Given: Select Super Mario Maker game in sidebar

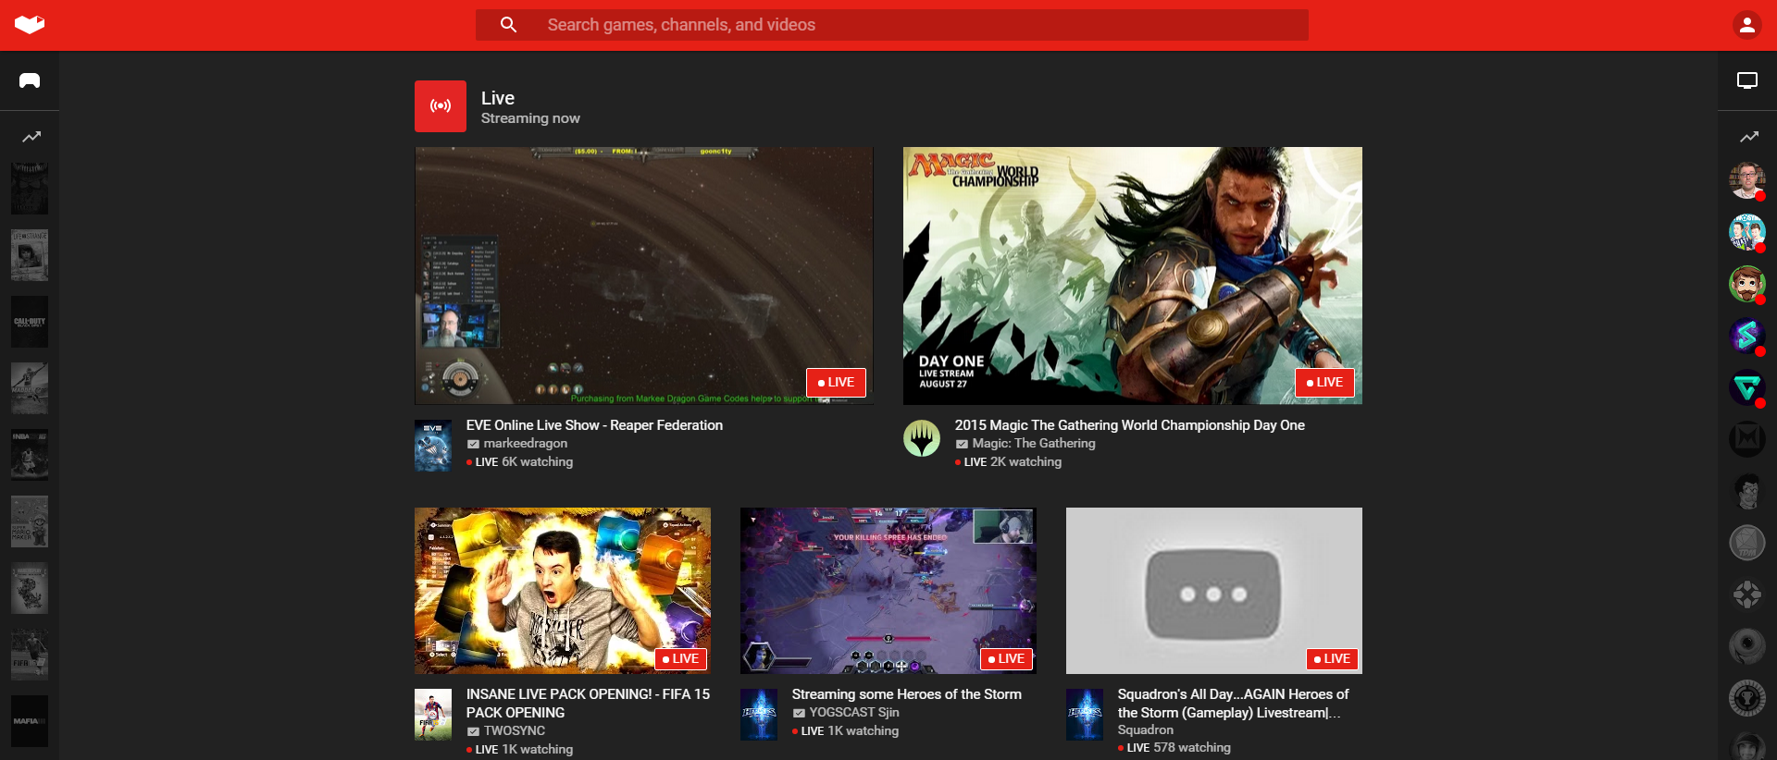Looking at the screenshot, I should [30, 521].
